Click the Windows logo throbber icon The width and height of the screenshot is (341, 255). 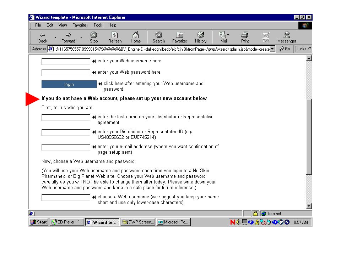(x=305, y=25)
